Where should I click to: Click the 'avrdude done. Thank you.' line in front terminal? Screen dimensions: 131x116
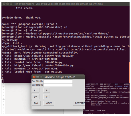pyautogui.click(x=21, y=18)
